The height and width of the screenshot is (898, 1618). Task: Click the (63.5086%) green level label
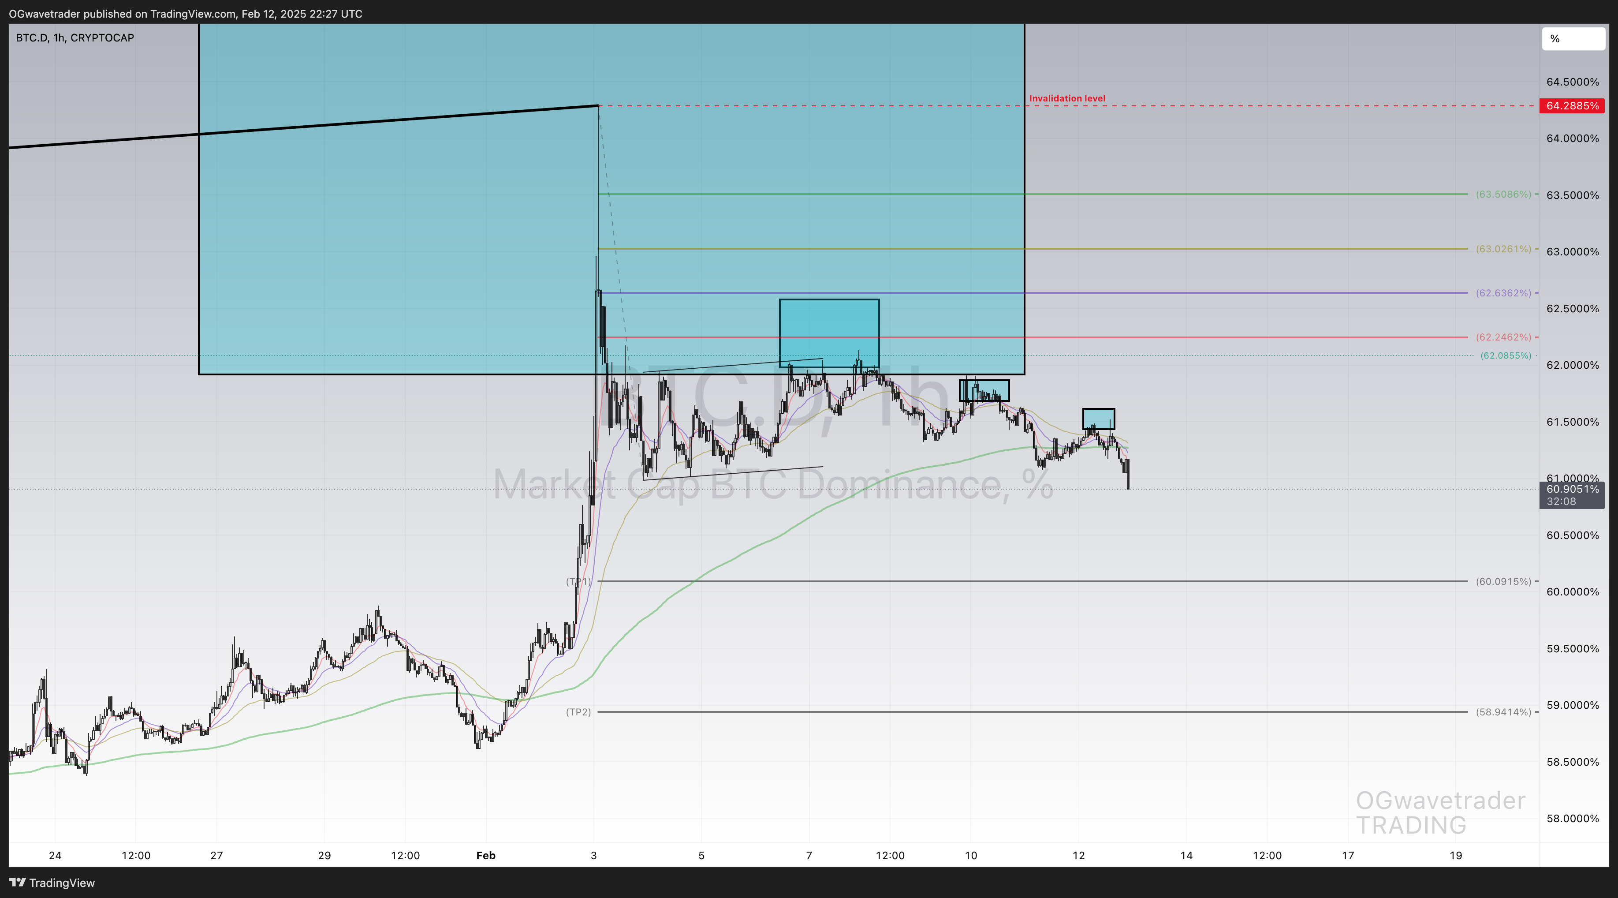1503,194
